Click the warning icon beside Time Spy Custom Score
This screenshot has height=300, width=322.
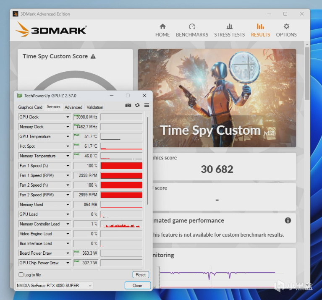(x=93, y=56)
